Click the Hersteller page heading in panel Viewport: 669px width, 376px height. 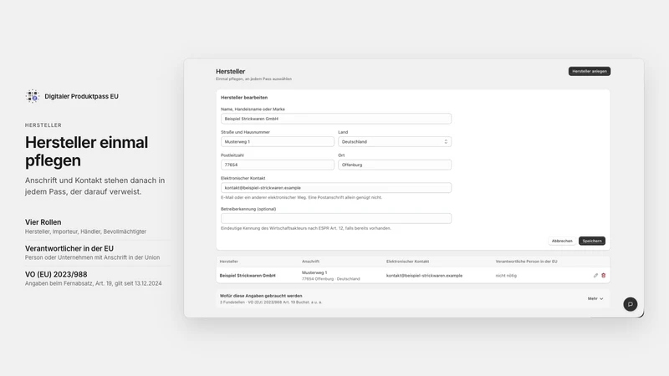[231, 71]
